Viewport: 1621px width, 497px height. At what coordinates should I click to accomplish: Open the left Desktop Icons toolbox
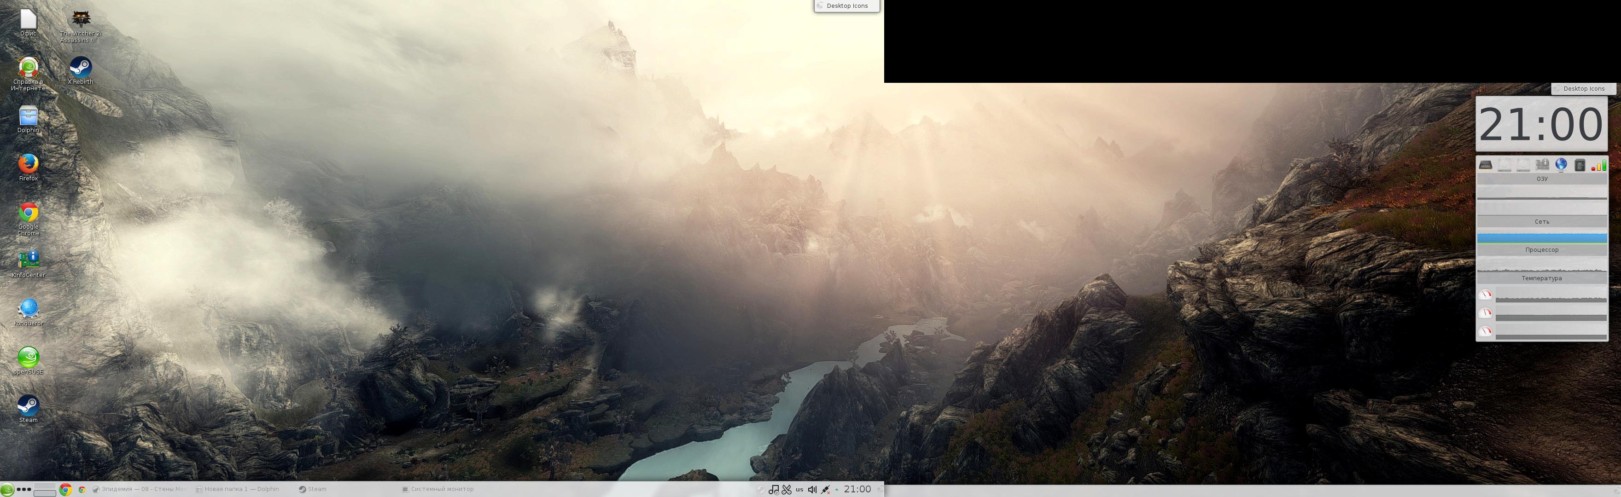click(846, 6)
